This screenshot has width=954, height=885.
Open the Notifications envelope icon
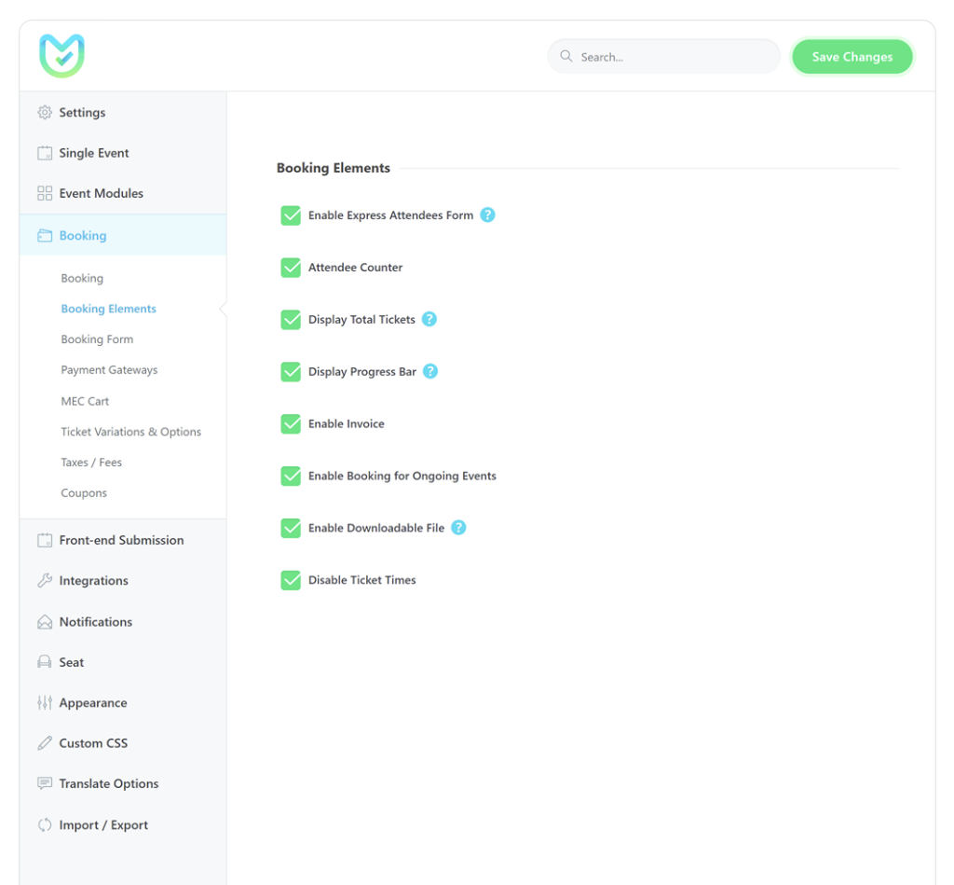44,621
